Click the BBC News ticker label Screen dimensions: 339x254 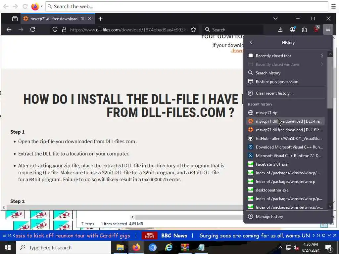174,235
